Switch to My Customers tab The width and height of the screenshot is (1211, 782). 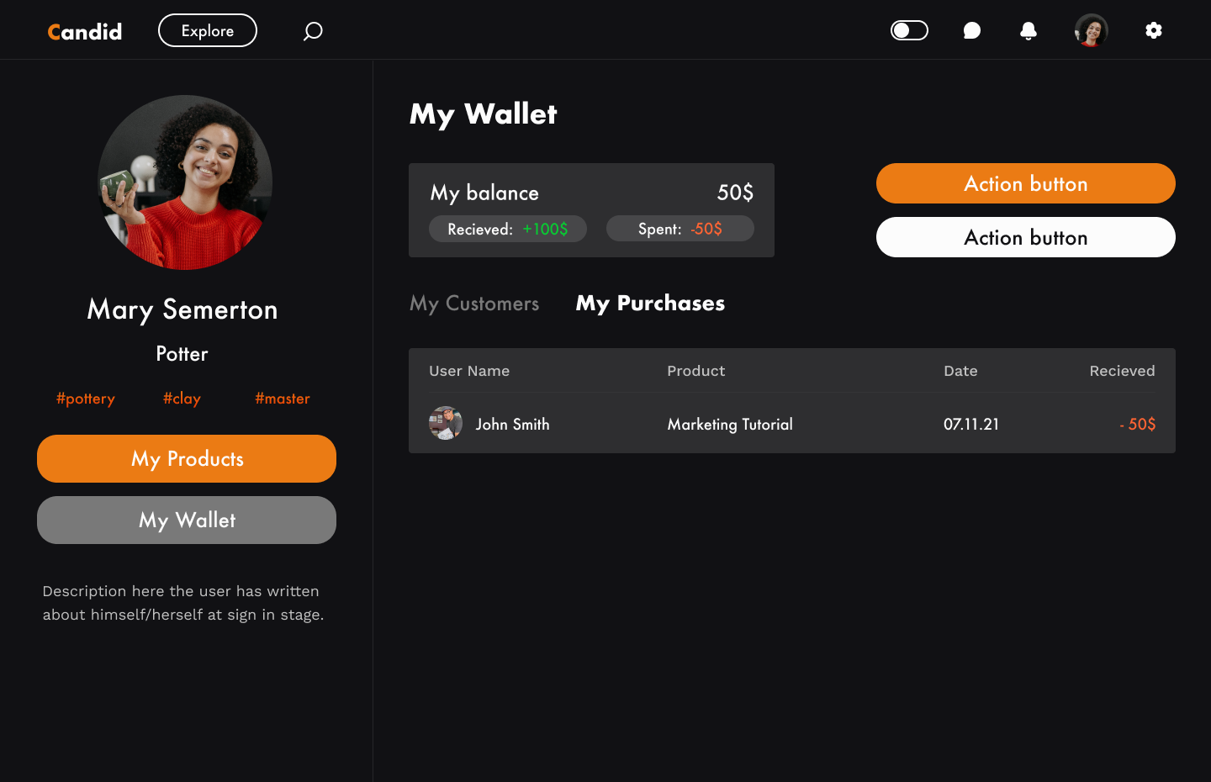[x=474, y=304]
